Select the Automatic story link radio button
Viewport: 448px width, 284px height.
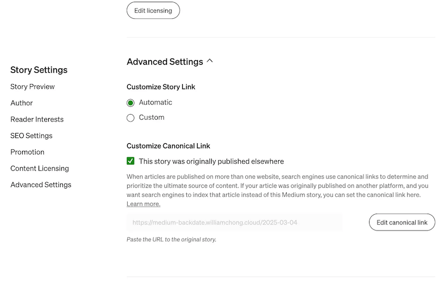(x=131, y=103)
